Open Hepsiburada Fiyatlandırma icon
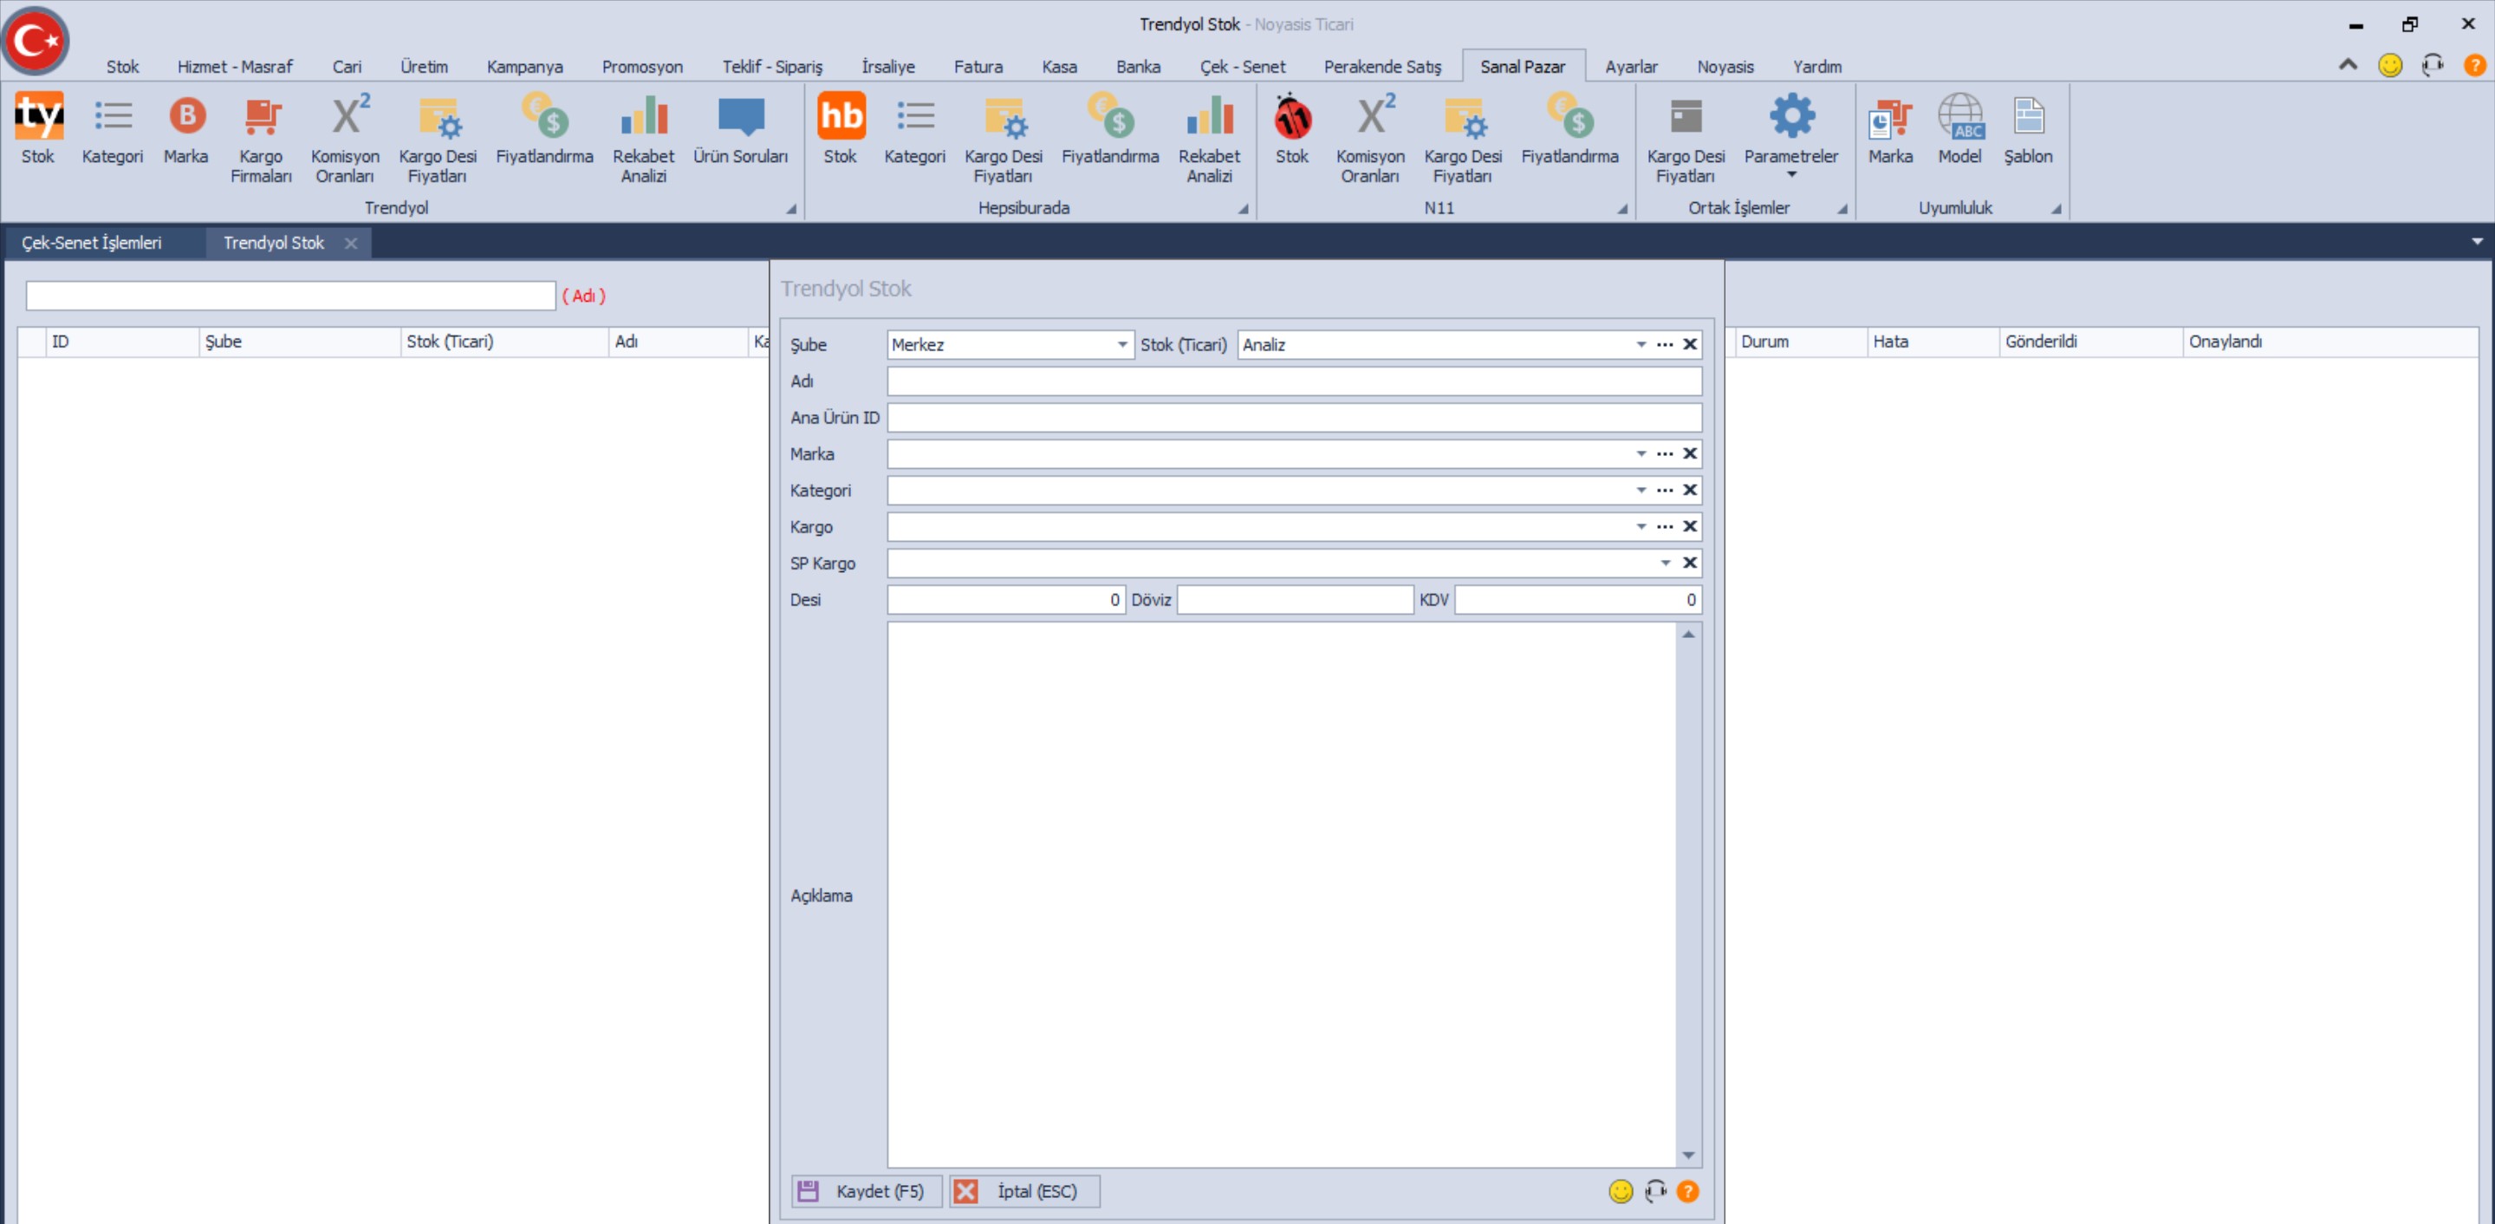2495x1224 pixels. 1110,129
